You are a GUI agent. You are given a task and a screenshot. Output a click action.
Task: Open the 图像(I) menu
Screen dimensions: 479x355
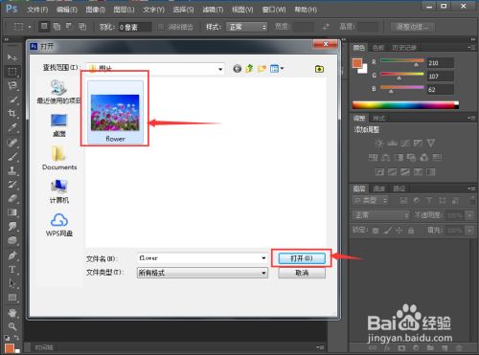(96, 10)
